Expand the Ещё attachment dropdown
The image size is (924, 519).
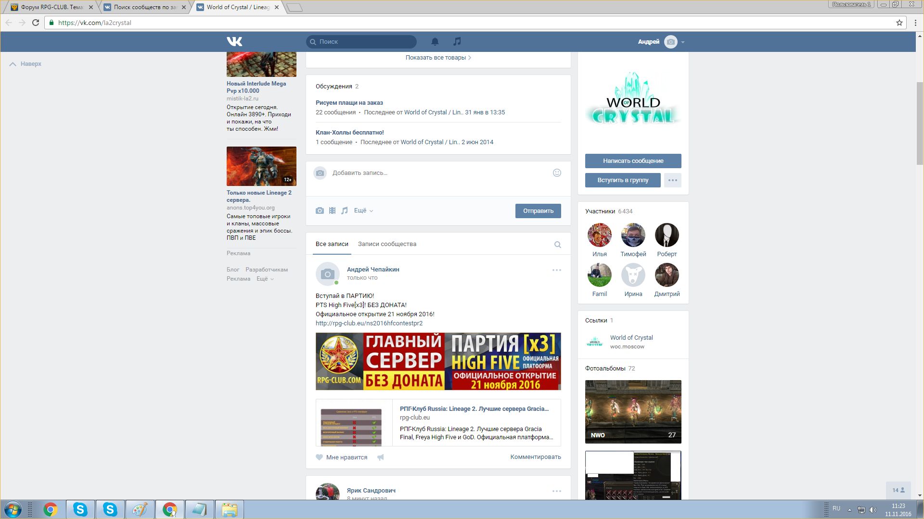363,210
